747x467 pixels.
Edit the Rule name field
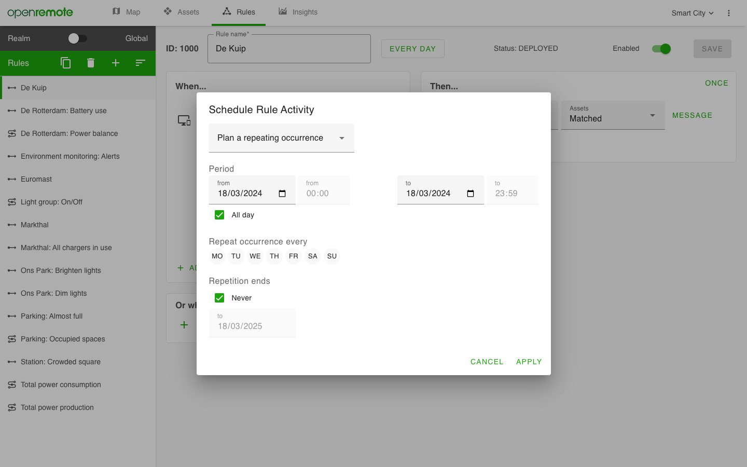289,48
